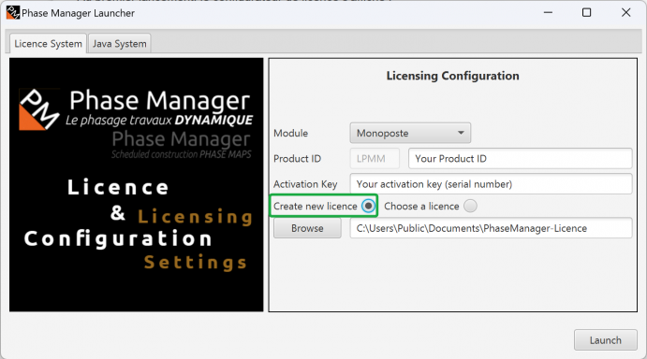Focus the Your Product ID input field

tap(520, 158)
